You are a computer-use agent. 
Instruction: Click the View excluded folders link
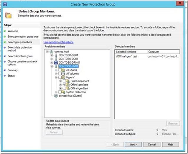(165, 130)
